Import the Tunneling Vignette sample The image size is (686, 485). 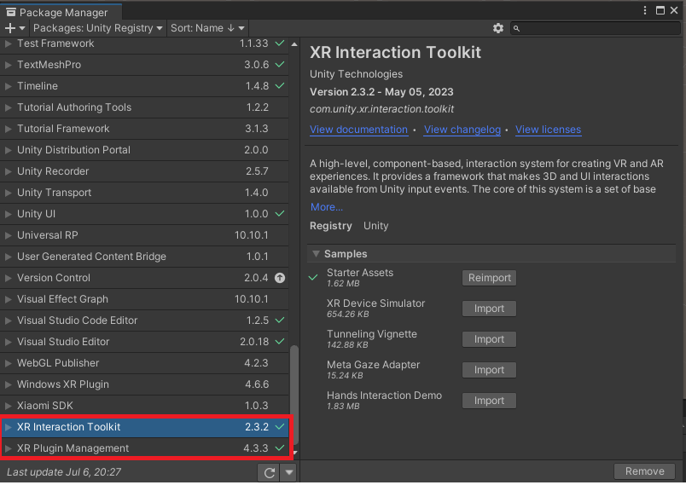[489, 339]
